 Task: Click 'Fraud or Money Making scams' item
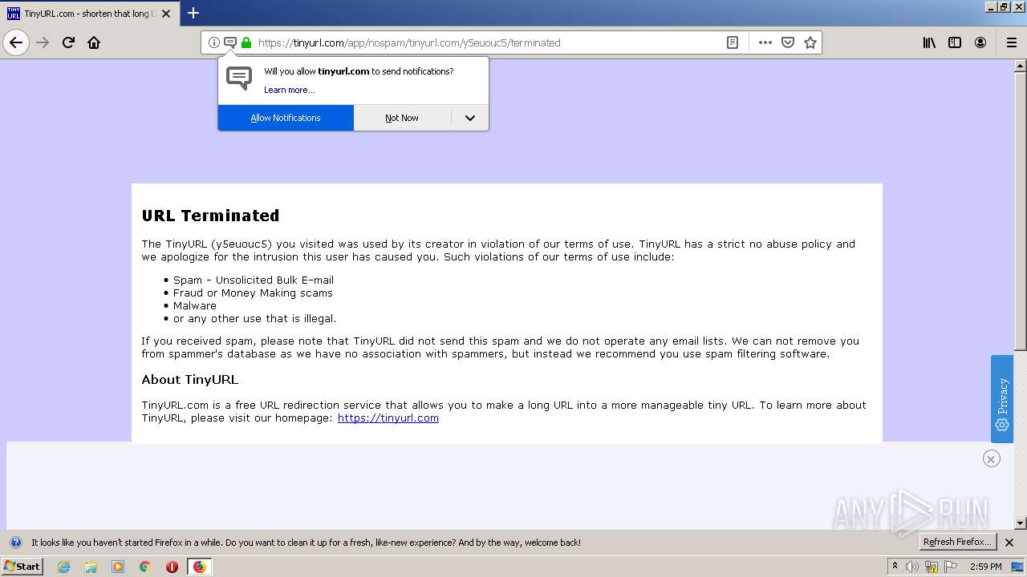pos(253,293)
